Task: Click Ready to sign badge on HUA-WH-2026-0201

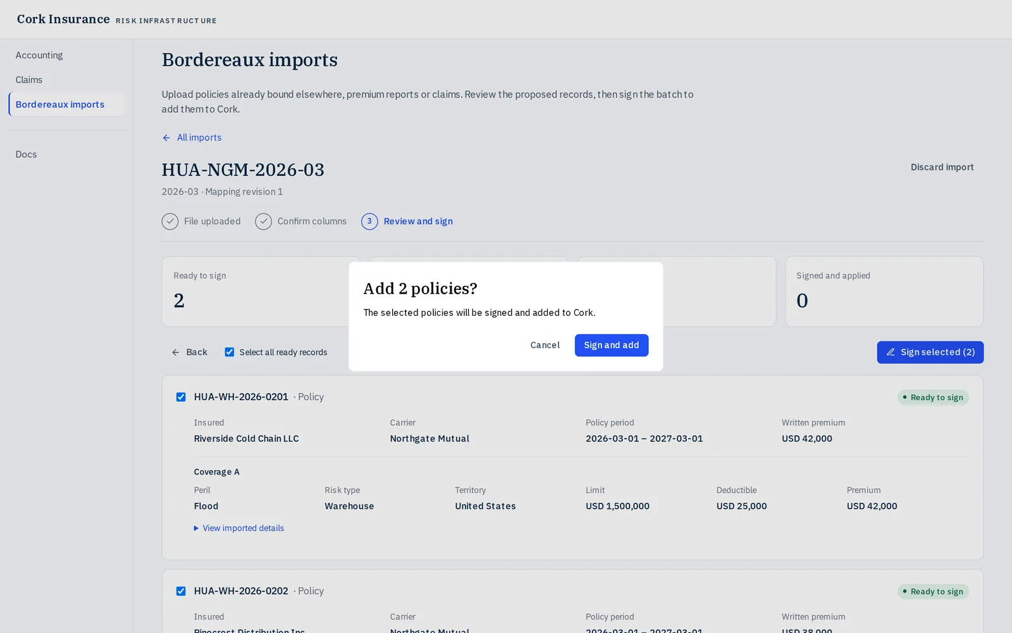Action: click(x=933, y=398)
